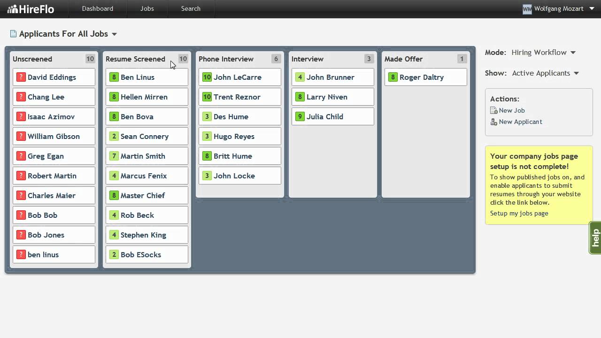Screen dimensions: 601x338
Task: Click the score 9 badge for Julia Child
Action: pyautogui.click(x=300, y=116)
